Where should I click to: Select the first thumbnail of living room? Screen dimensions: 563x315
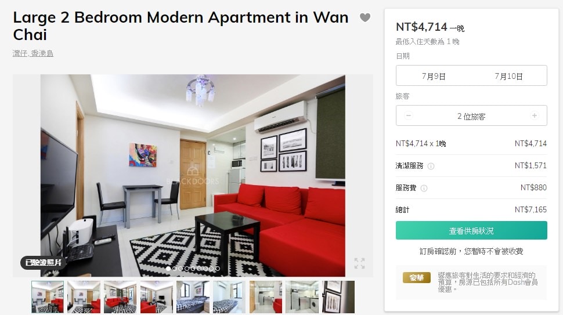click(48, 297)
